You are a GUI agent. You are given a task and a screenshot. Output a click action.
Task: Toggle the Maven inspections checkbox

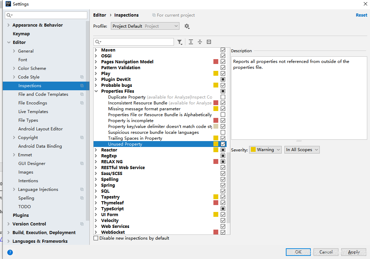point(223,50)
